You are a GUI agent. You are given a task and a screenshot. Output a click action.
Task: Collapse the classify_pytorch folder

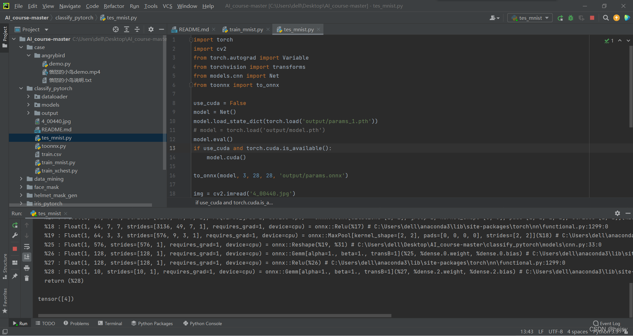click(x=21, y=88)
